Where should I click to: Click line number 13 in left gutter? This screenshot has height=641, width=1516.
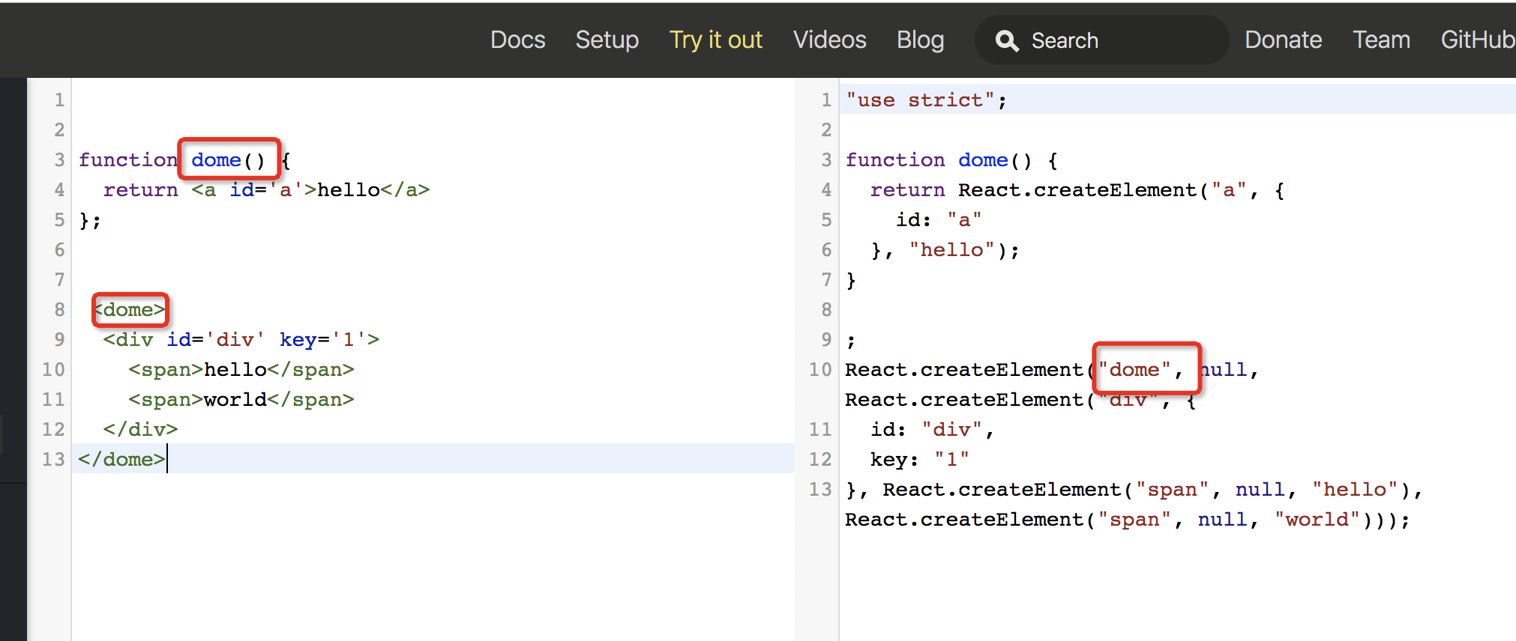(53, 459)
